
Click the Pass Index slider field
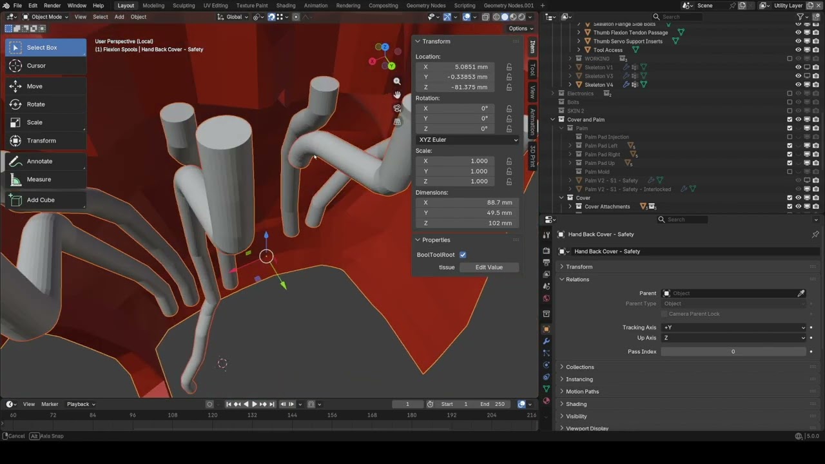733,352
